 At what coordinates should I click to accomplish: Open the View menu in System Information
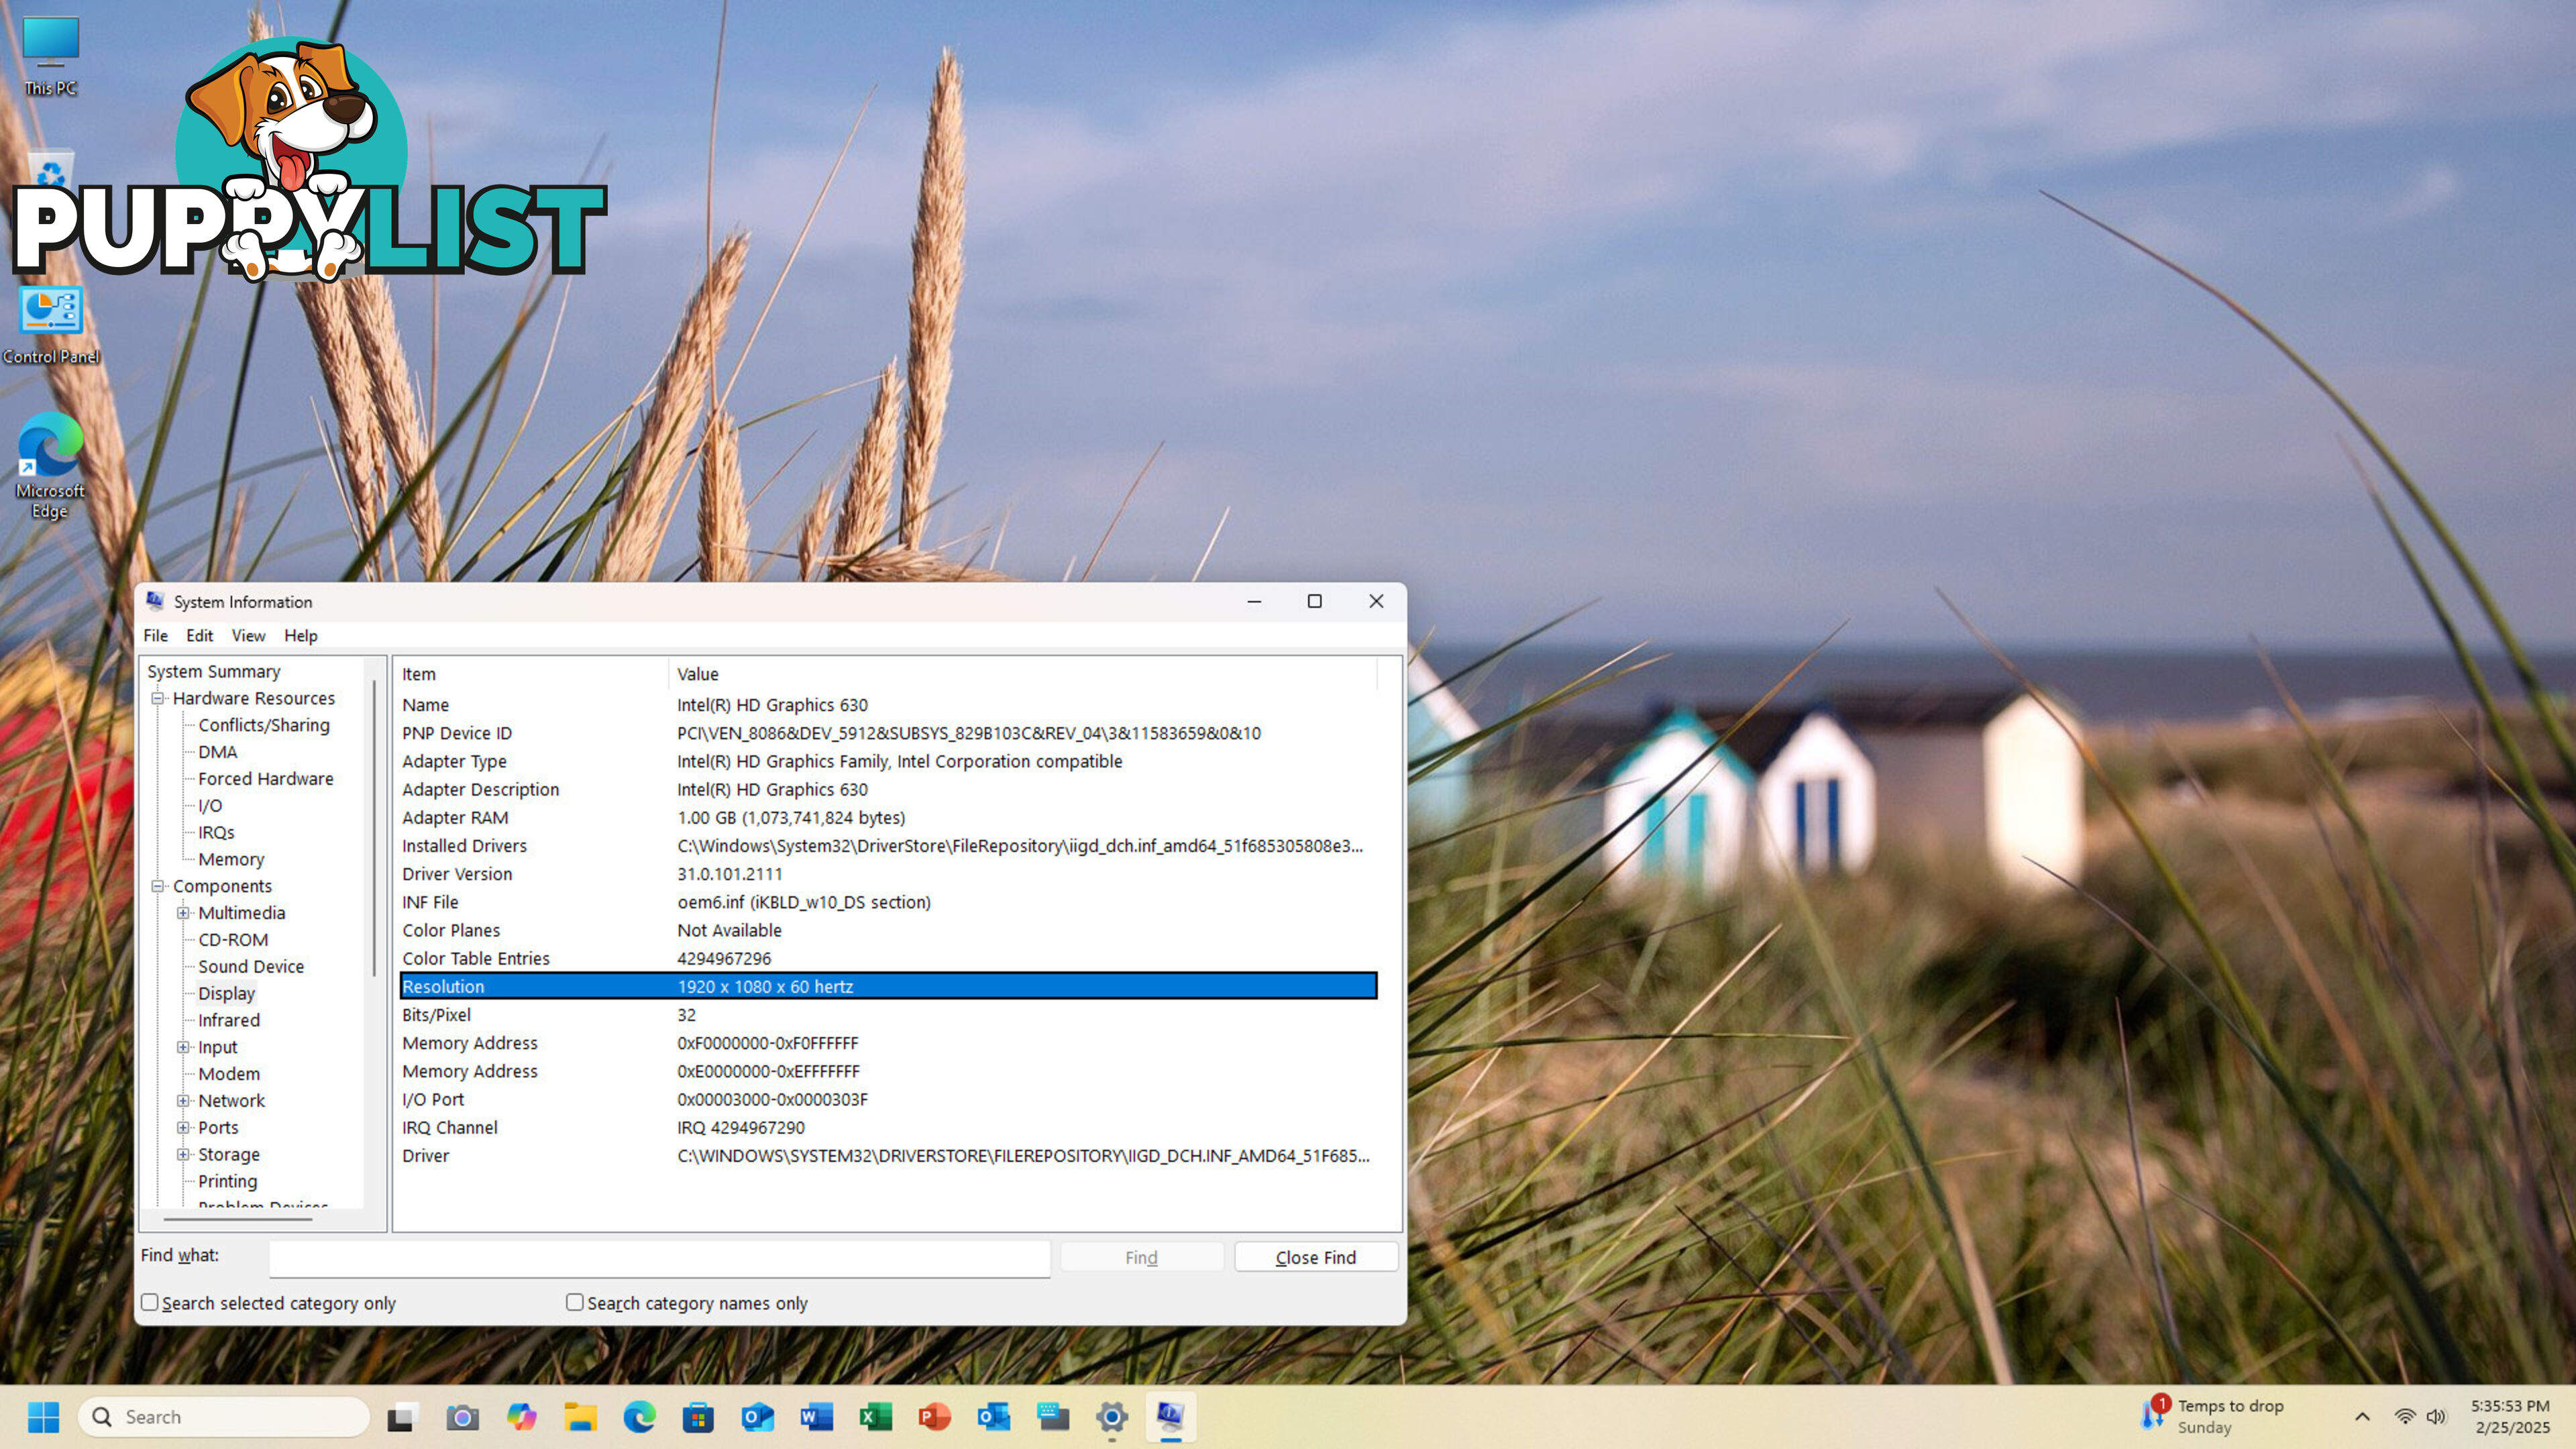pos(246,635)
